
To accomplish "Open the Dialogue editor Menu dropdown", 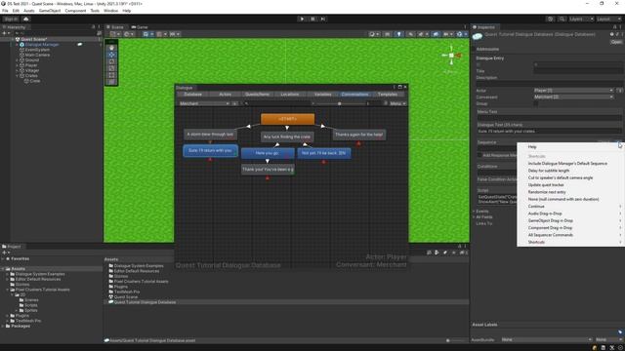I will (x=397, y=103).
